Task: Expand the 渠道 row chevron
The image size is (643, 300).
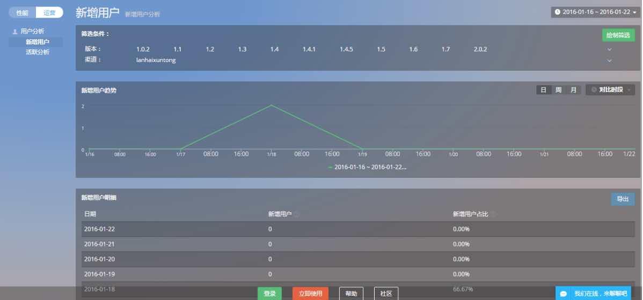Action: [609, 61]
